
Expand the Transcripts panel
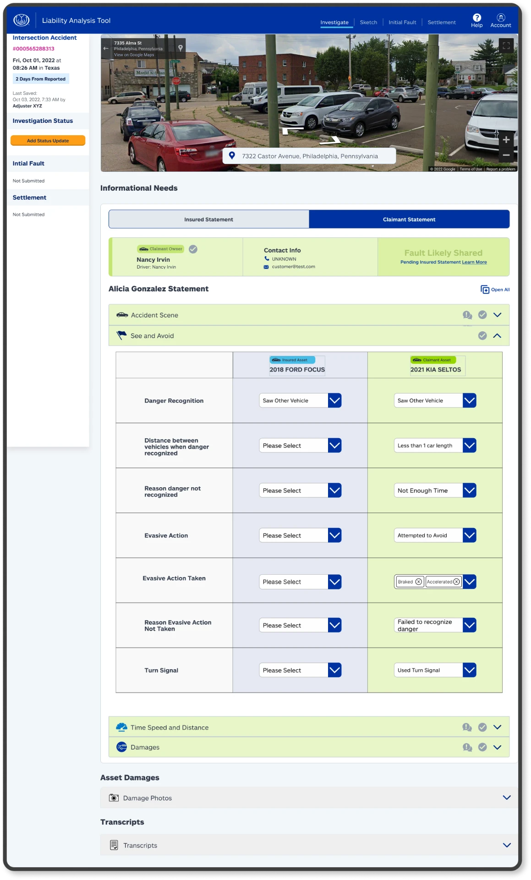click(507, 845)
